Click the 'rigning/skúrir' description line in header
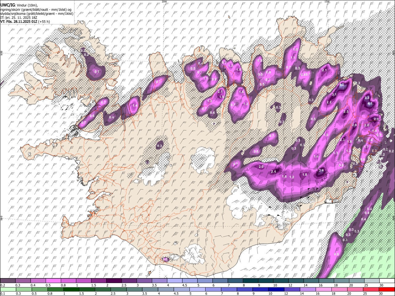395x296 pixels. tap(36, 10)
